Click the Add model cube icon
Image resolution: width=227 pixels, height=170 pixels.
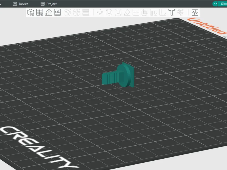pyautogui.click(x=31, y=12)
